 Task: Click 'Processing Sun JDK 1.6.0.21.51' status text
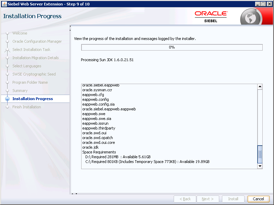pos(107,60)
